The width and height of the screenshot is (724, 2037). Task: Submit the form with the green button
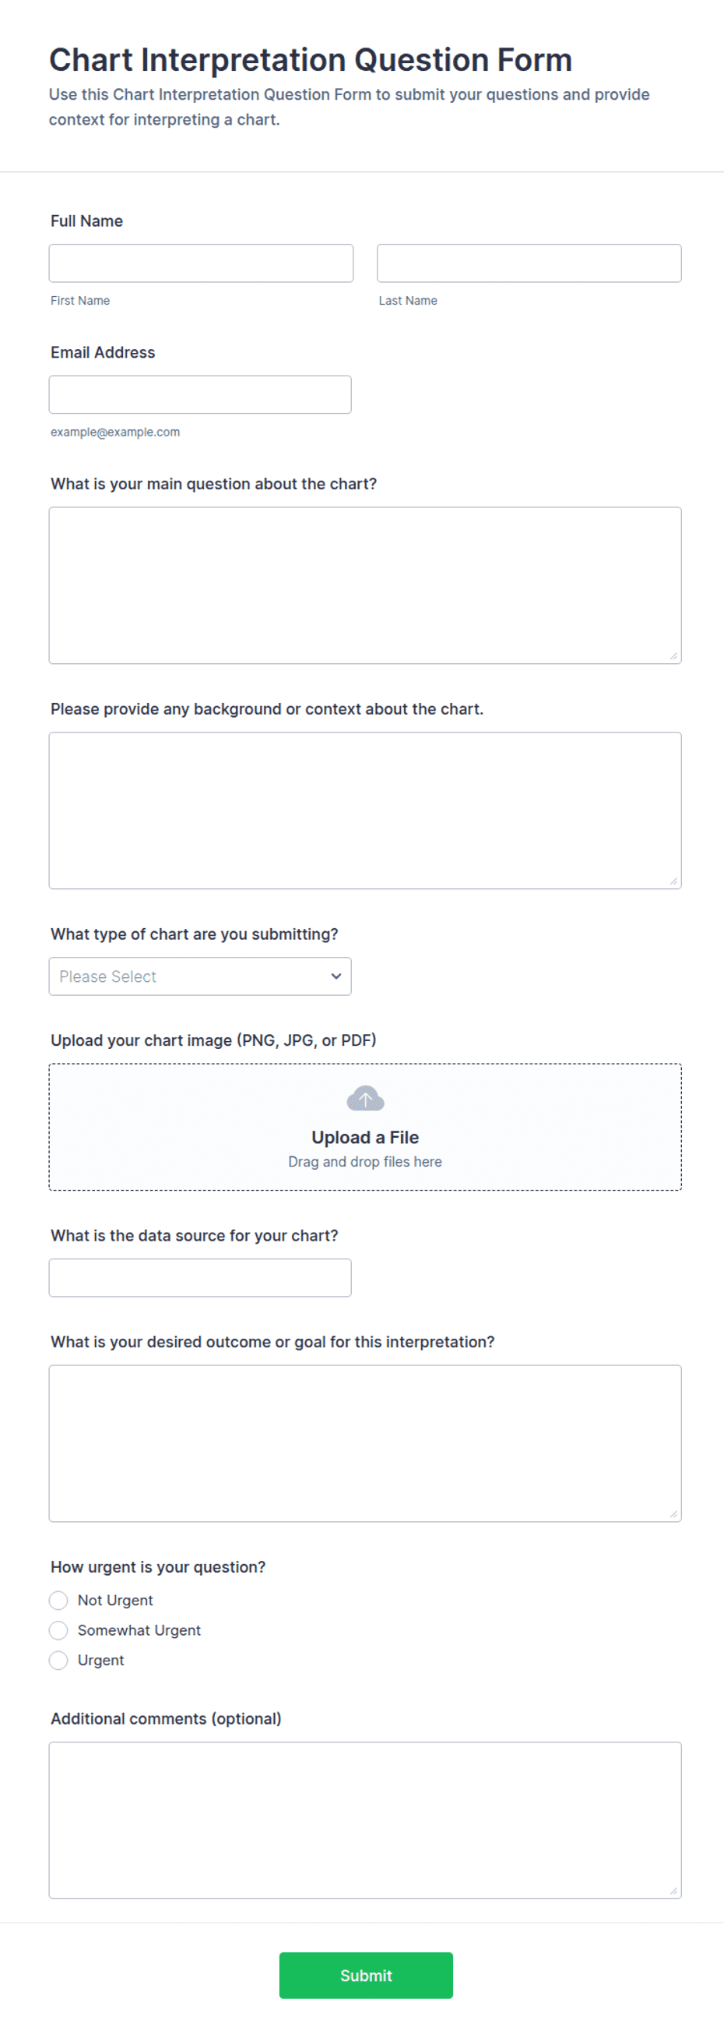pos(366,1975)
